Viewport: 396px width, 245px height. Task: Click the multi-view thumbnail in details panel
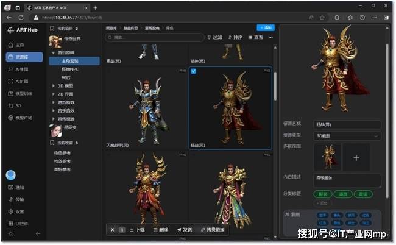pos(328,157)
